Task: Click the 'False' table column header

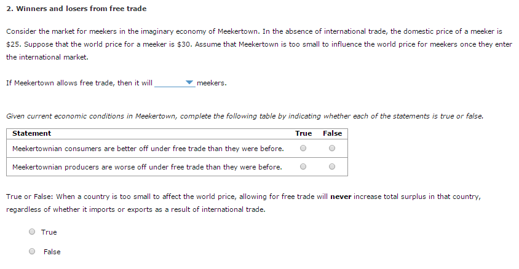Action: tap(332, 133)
